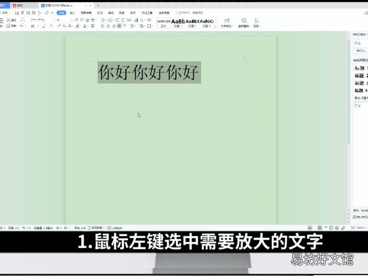Toggle Bold formatting

33,26
